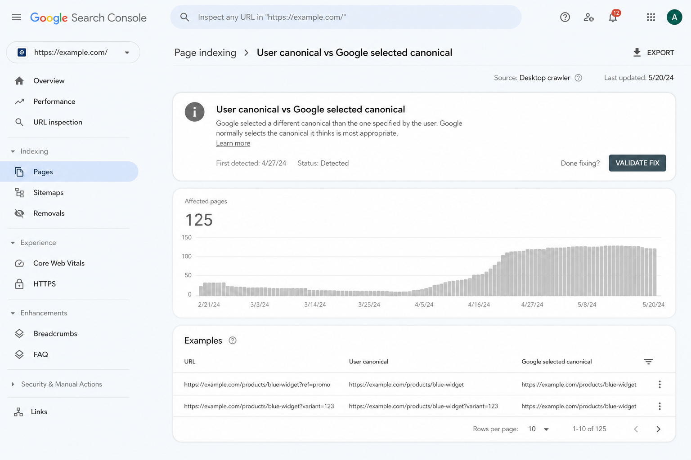Expand Security & Manual Actions section
691x460 pixels.
(x=13, y=384)
